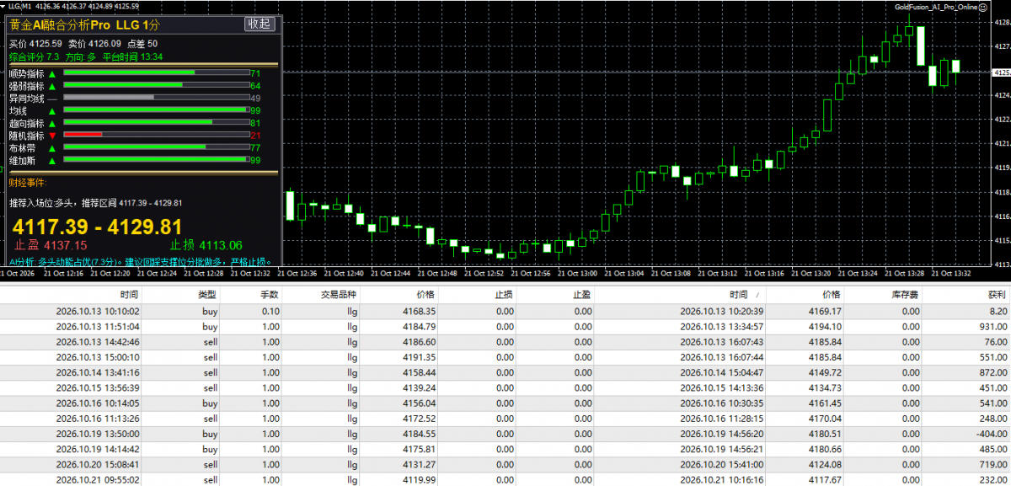The height and width of the screenshot is (486, 1011).
Task: Click the 维加斯 progress bar showing 99
Action: pyautogui.click(x=157, y=159)
